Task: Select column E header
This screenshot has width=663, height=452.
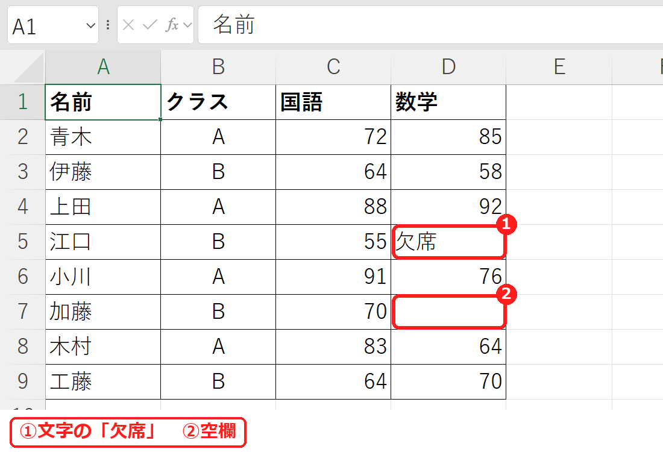Action: pos(559,67)
